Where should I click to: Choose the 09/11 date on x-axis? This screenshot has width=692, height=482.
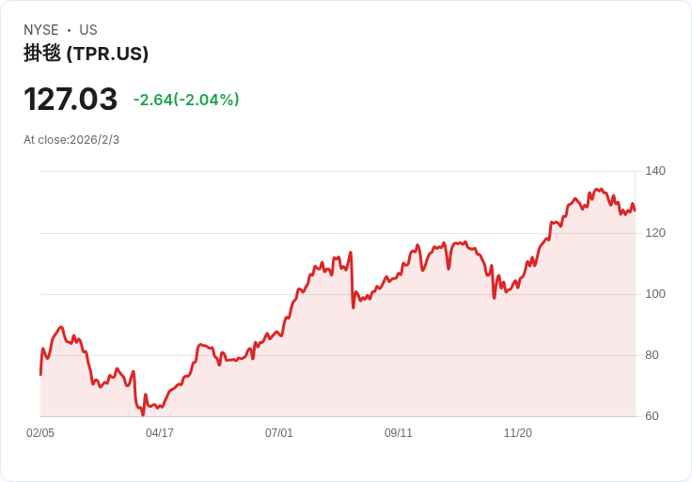[x=399, y=433]
